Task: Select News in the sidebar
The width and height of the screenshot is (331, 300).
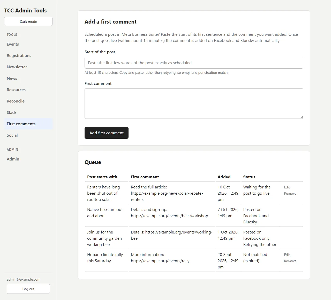Action: [x=28, y=78]
